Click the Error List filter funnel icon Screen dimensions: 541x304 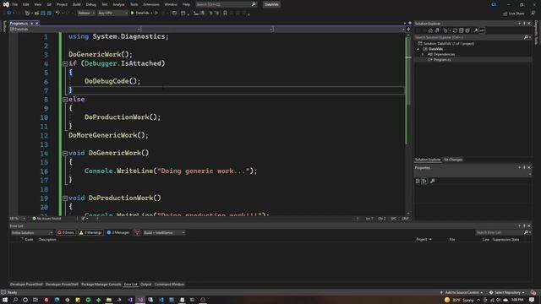pyautogui.click(x=137, y=233)
